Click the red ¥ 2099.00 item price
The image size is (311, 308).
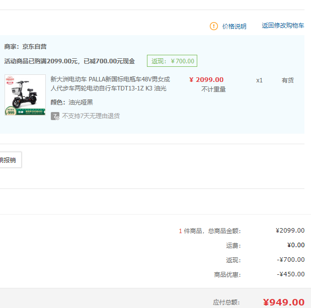[206, 79]
